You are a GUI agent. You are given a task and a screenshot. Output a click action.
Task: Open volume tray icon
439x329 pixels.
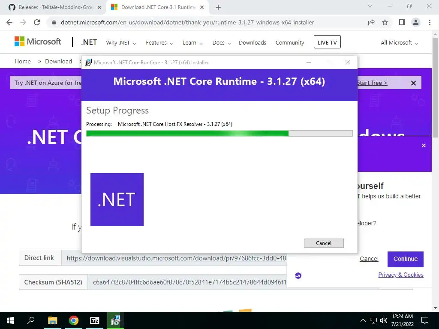coord(383,320)
